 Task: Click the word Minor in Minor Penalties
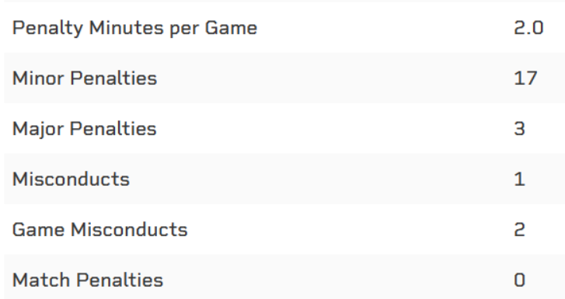[38, 78]
